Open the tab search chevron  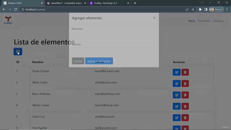pos(202,3)
